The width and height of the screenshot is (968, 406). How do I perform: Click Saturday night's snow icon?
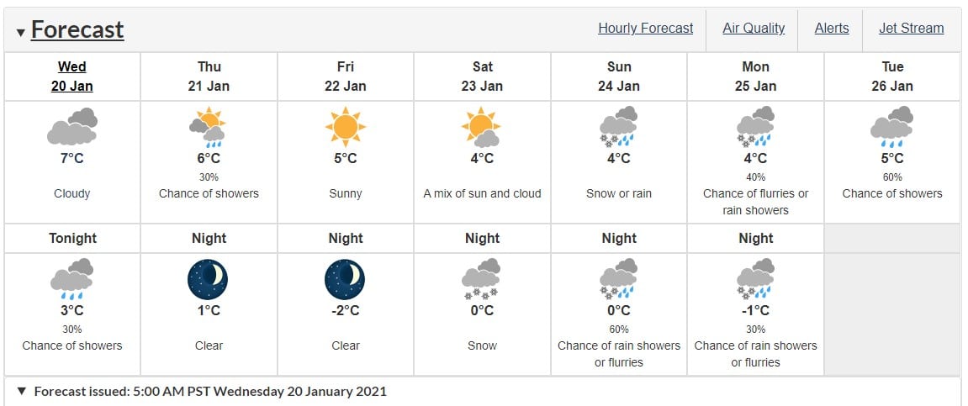(482, 279)
